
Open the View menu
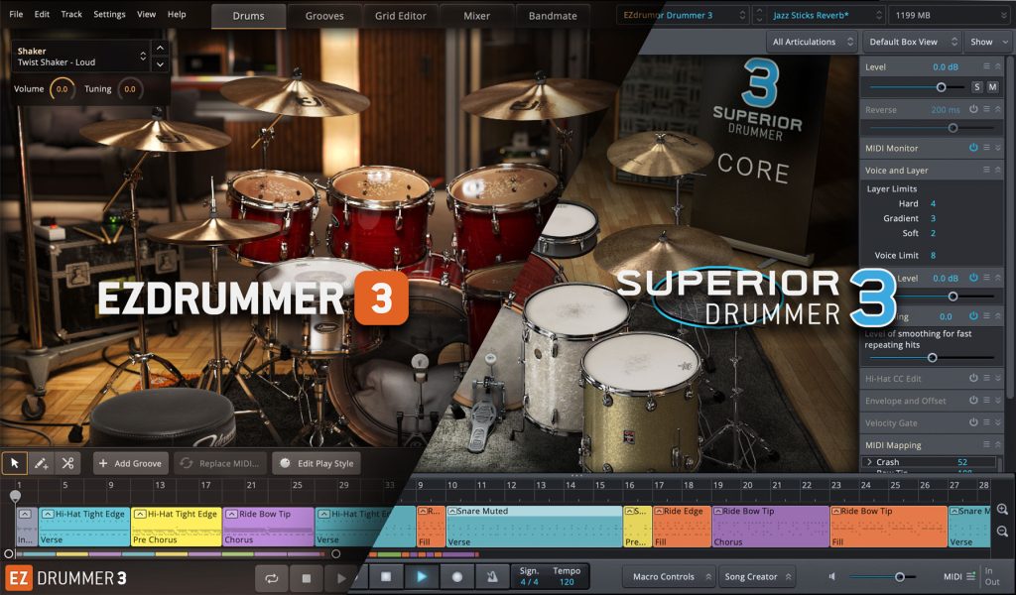coord(147,14)
